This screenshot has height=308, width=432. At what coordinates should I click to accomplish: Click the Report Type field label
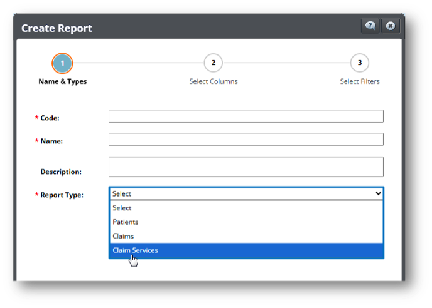pos(62,195)
